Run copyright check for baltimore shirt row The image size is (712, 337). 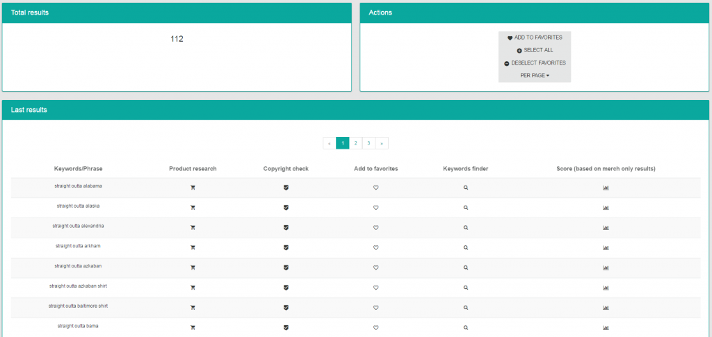tap(286, 307)
